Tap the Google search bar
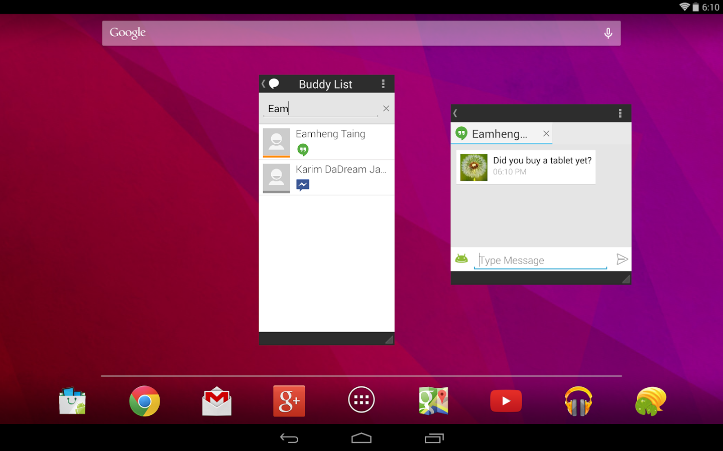723x451 pixels. [x=361, y=33]
